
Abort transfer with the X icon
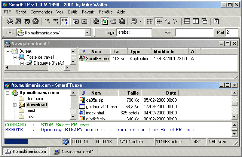point(35,21)
